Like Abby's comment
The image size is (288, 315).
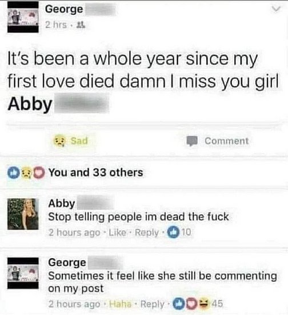[117, 233]
